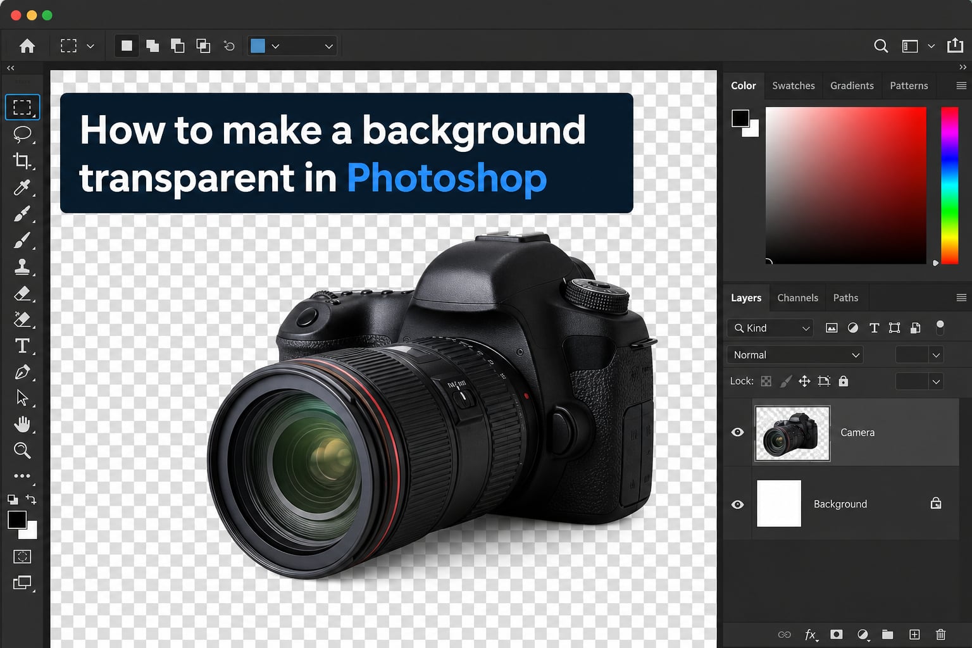Toggle lock position move icon
Viewport: 972px width, 648px height.
(804, 381)
